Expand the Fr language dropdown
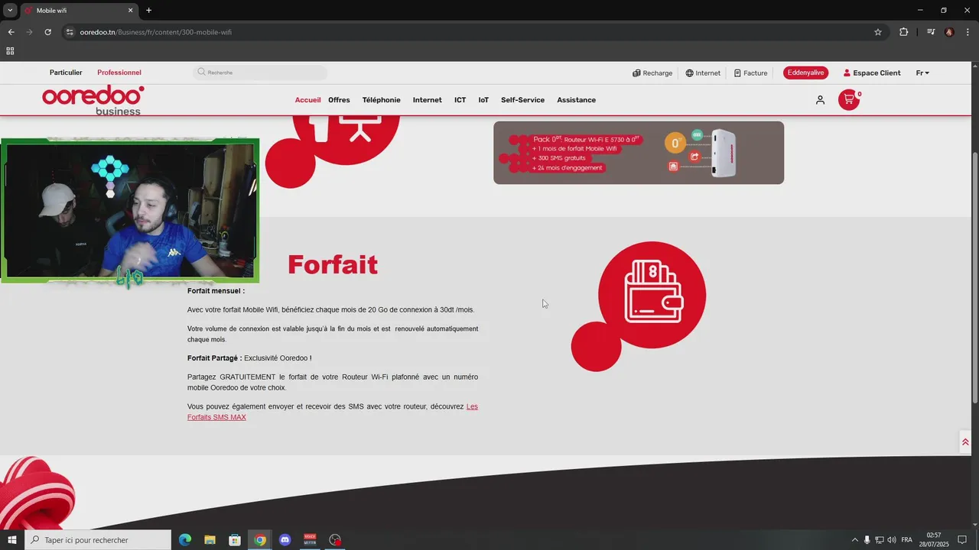979x550 pixels. coord(922,73)
